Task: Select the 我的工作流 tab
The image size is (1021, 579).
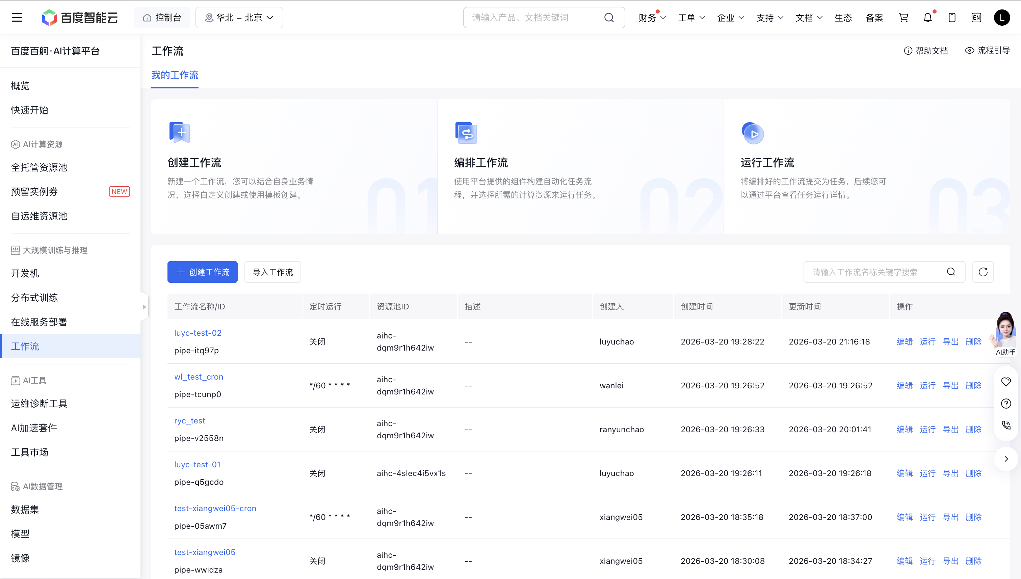Action: coord(175,75)
